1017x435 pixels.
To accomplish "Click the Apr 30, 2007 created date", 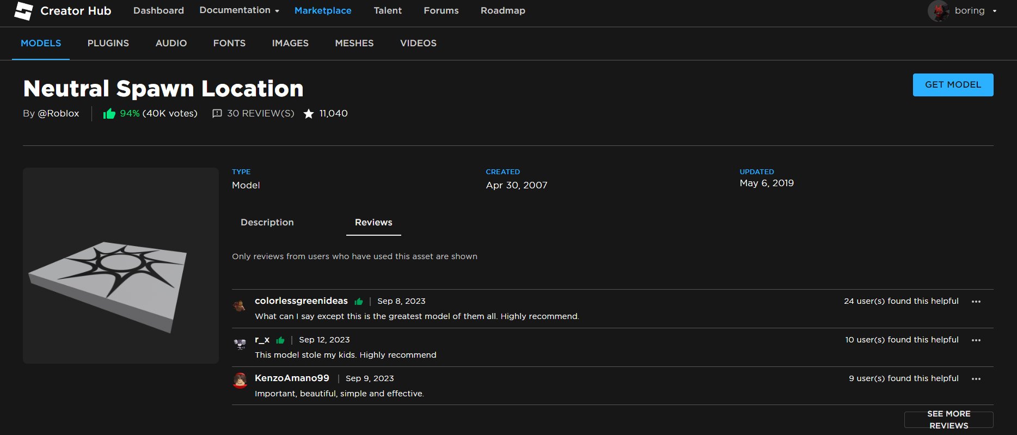I will click(x=517, y=185).
